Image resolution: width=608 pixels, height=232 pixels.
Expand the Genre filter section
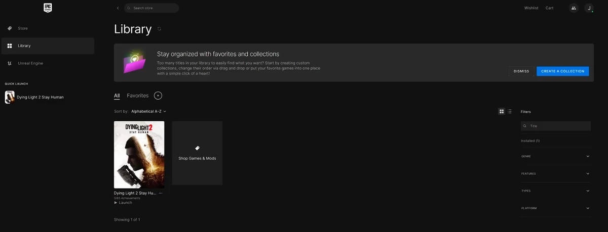[x=555, y=156]
